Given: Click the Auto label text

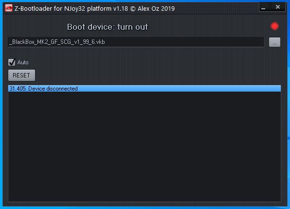Looking at the screenshot, I should click(x=23, y=62).
